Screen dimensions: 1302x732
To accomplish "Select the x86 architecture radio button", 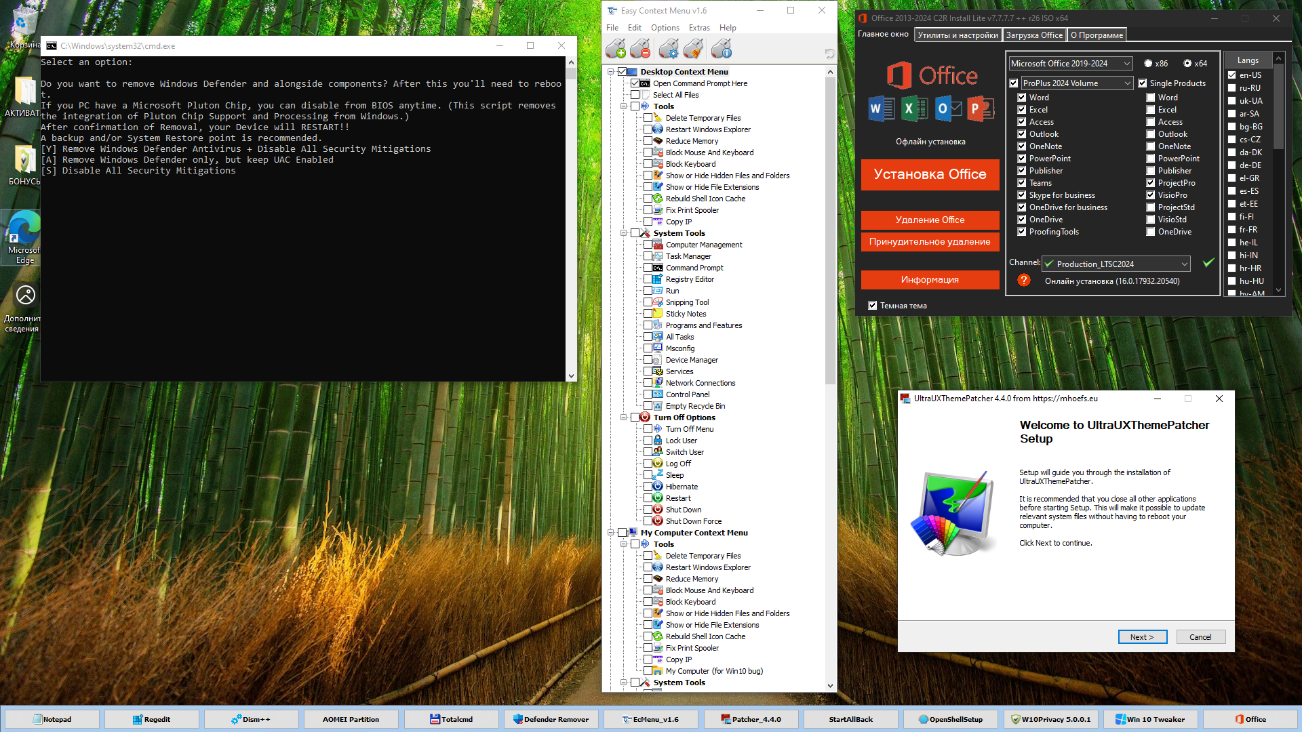I will [x=1148, y=64].
